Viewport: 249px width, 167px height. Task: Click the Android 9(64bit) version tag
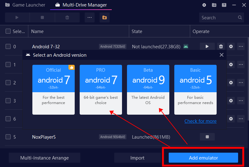(113, 137)
